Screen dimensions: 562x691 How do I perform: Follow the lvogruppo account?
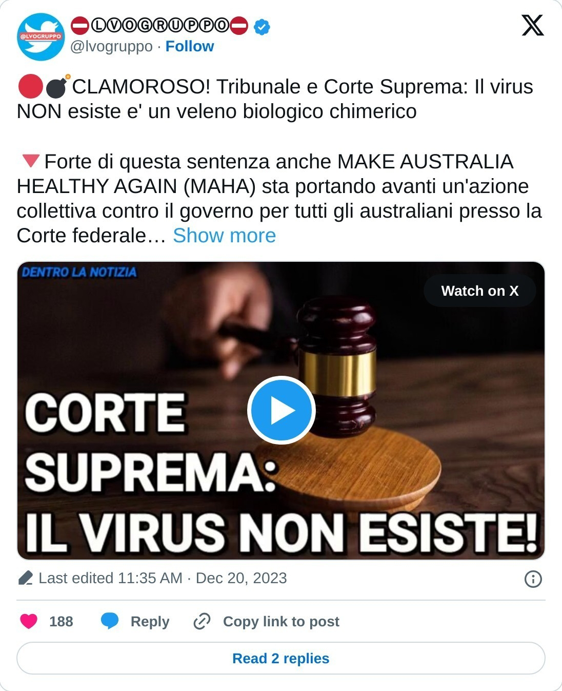point(189,46)
